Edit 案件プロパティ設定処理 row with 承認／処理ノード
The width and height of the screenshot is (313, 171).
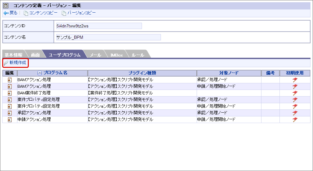coord(9,100)
